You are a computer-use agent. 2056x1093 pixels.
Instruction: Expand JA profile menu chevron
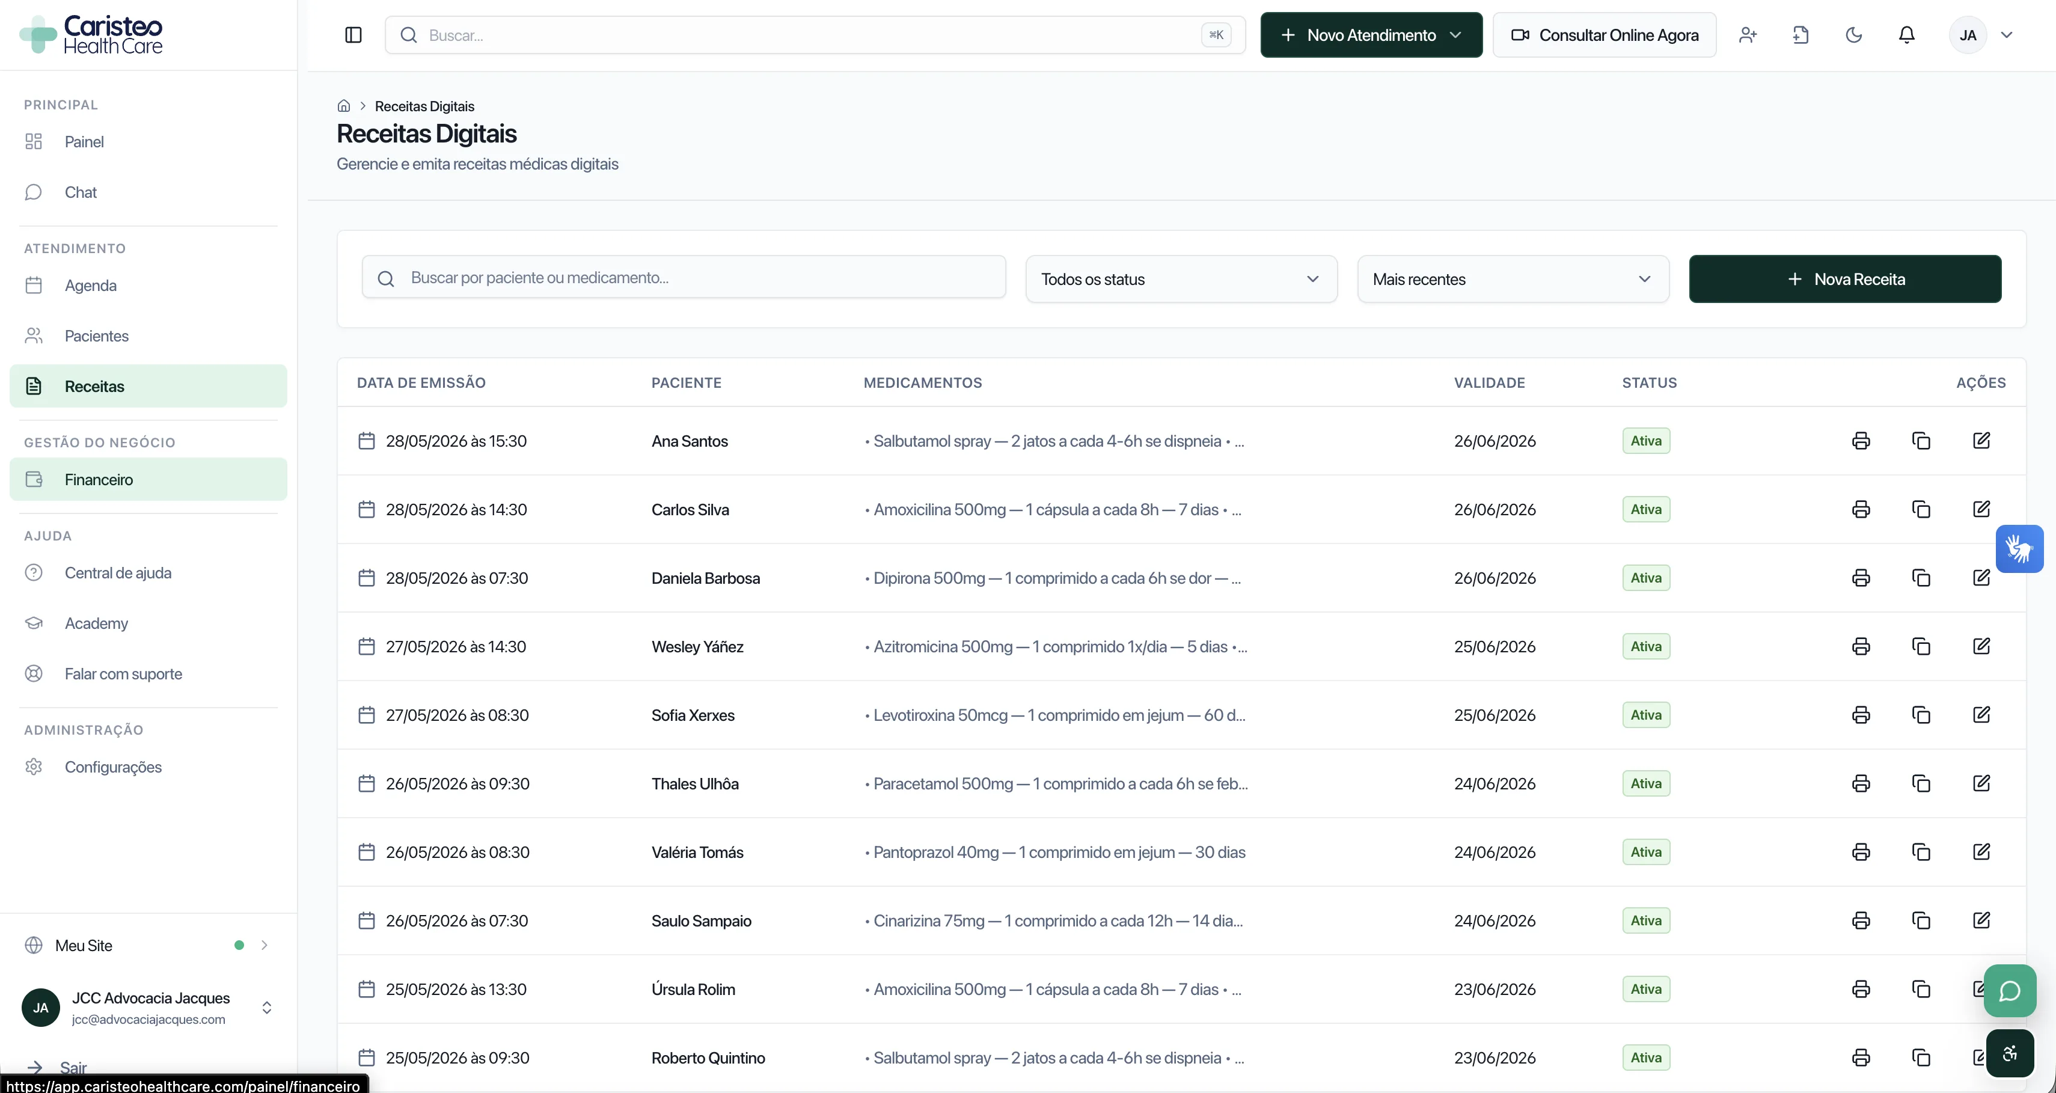click(2007, 35)
